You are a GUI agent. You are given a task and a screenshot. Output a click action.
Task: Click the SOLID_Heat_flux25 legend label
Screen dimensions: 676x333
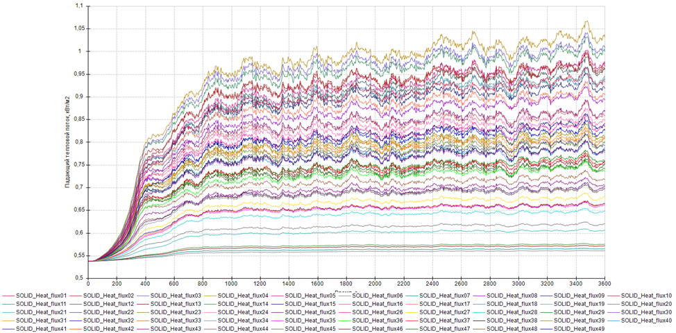310,312
